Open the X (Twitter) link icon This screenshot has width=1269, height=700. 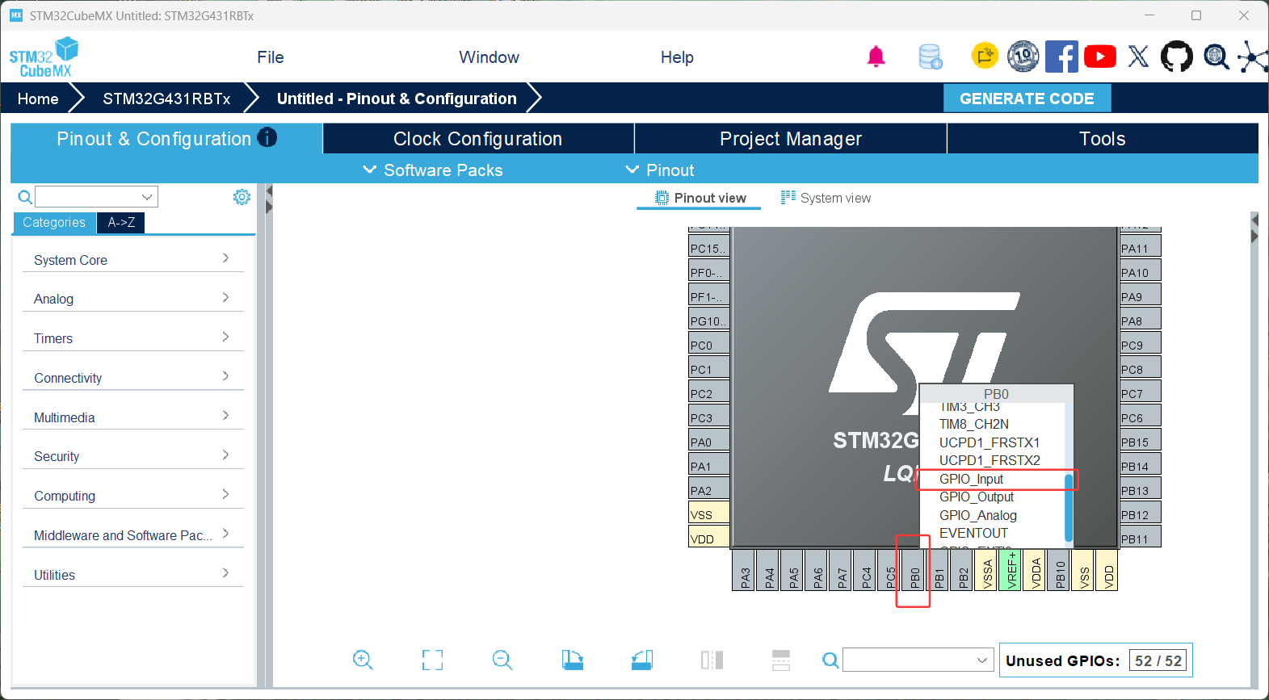pyautogui.click(x=1138, y=57)
